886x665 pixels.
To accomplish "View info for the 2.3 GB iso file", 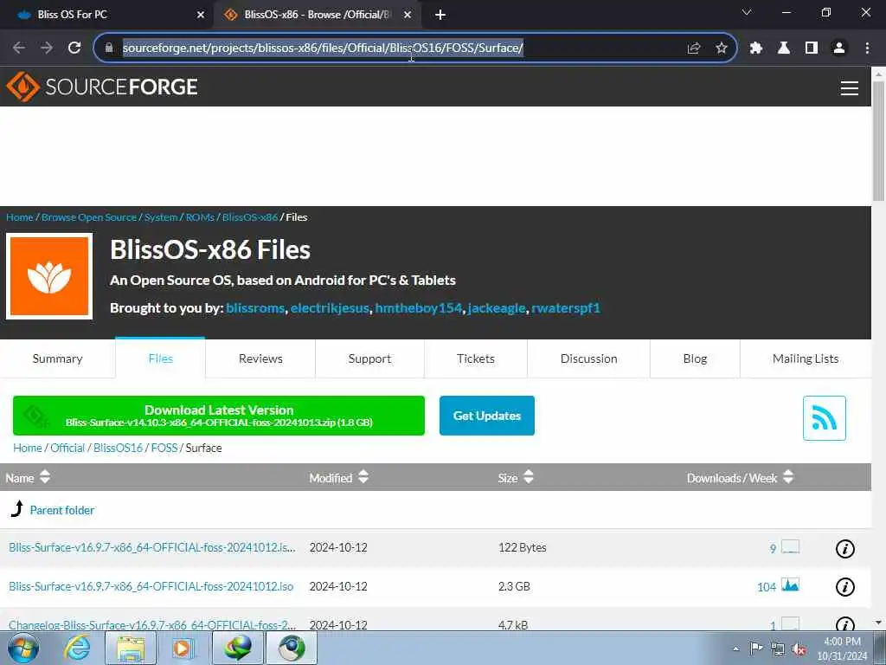I will click(x=845, y=587).
